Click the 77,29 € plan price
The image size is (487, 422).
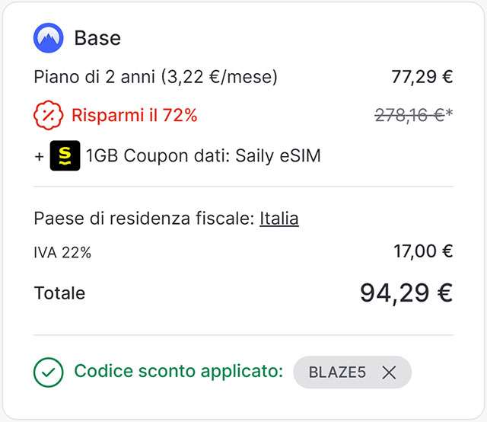(x=422, y=76)
